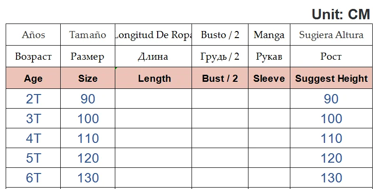
Task: Select the 6T age cell
Action: click(x=33, y=178)
